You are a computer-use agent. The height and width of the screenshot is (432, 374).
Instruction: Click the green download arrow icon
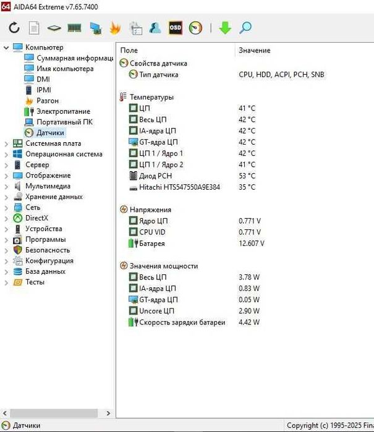tap(225, 28)
